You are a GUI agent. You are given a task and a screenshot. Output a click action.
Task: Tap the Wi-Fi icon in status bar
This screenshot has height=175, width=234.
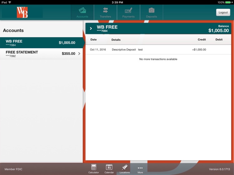pyautogui.click(x=10, y=2)
